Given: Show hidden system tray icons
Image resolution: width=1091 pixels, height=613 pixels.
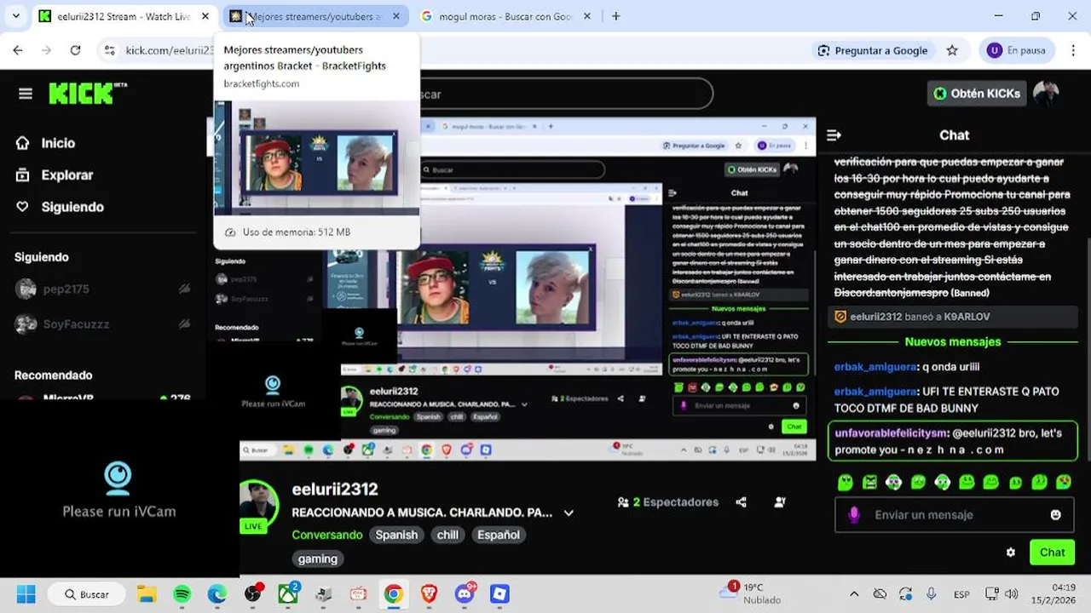Looking at the screenshot, I should tap(854, 594).
